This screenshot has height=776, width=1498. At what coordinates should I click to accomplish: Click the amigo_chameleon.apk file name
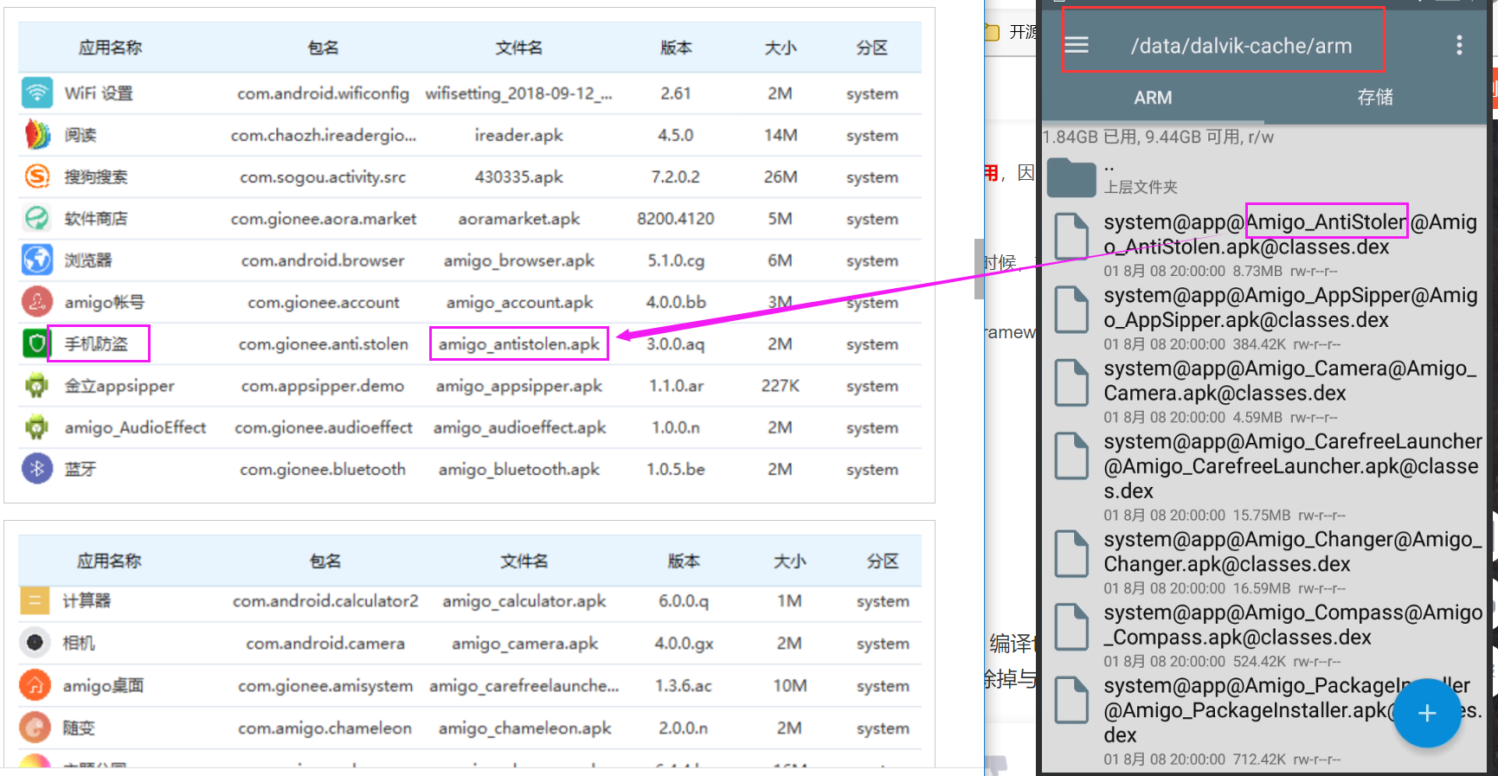524,728
